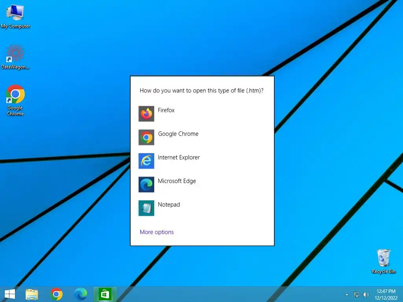Viewport: 403px width, 302px height.
Task: Select the Google Chrome icon in the dialog
Action: (x=146, y=137)
